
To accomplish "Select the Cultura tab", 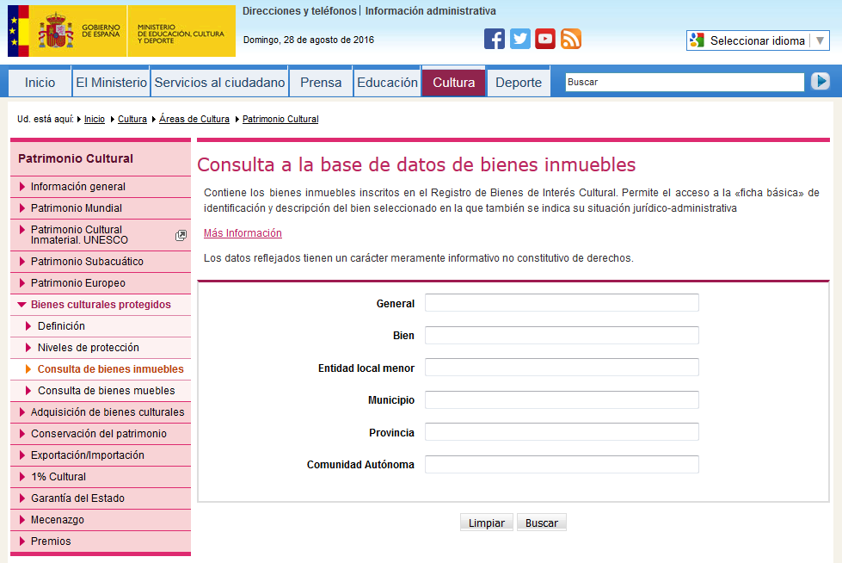I will tap(454, 83).
